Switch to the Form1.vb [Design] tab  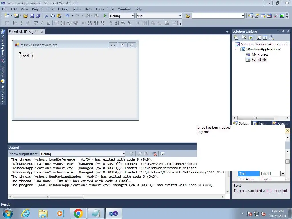[23, 32]
